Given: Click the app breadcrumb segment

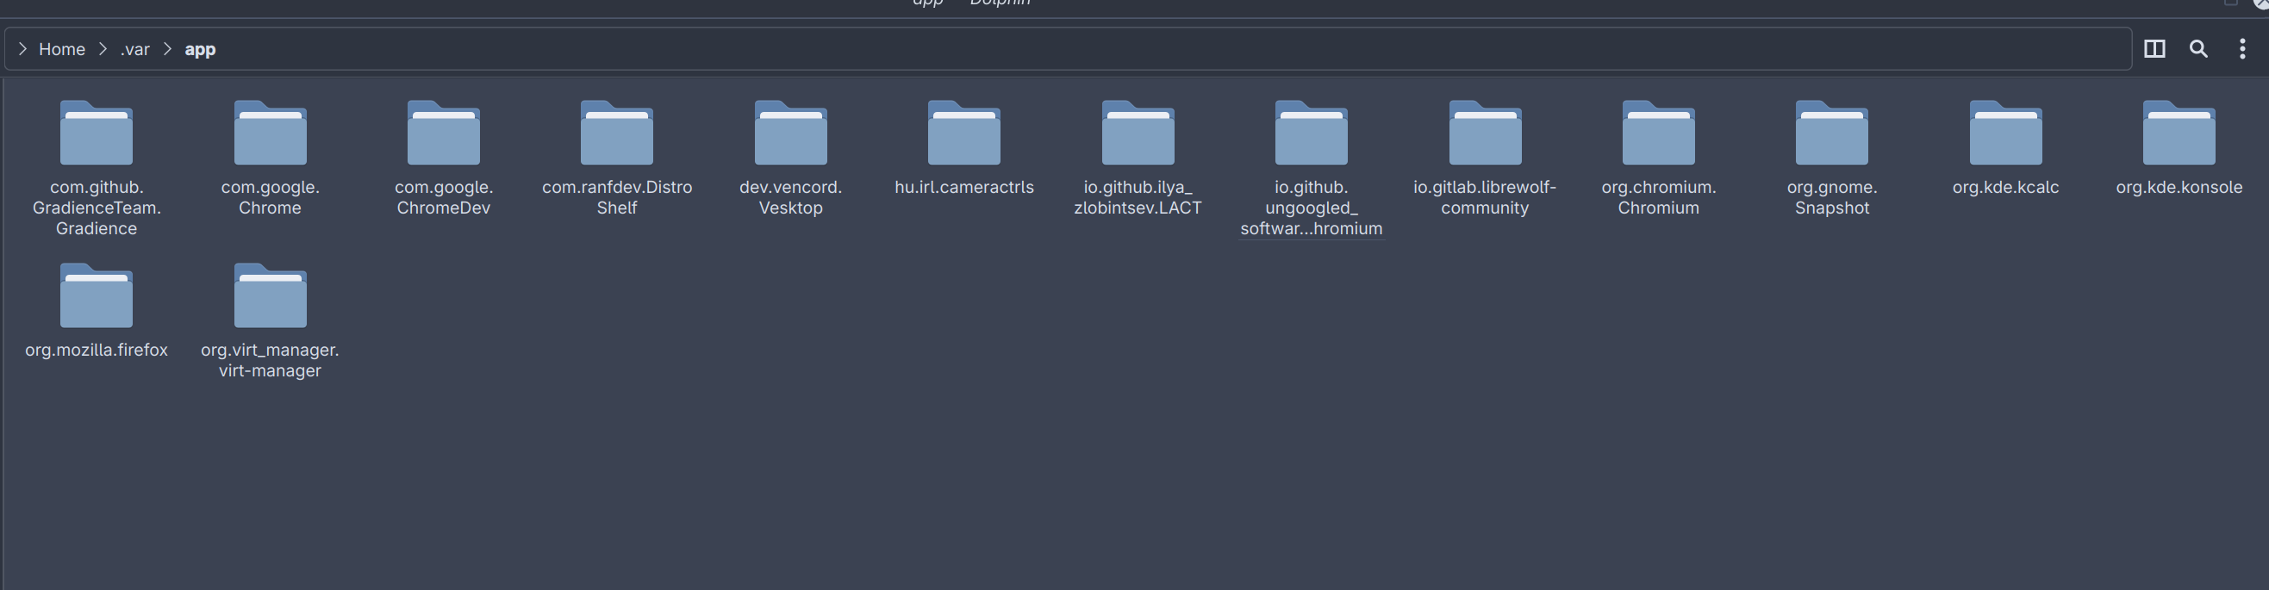Looking at the screenshot, I should coord(200,50).
